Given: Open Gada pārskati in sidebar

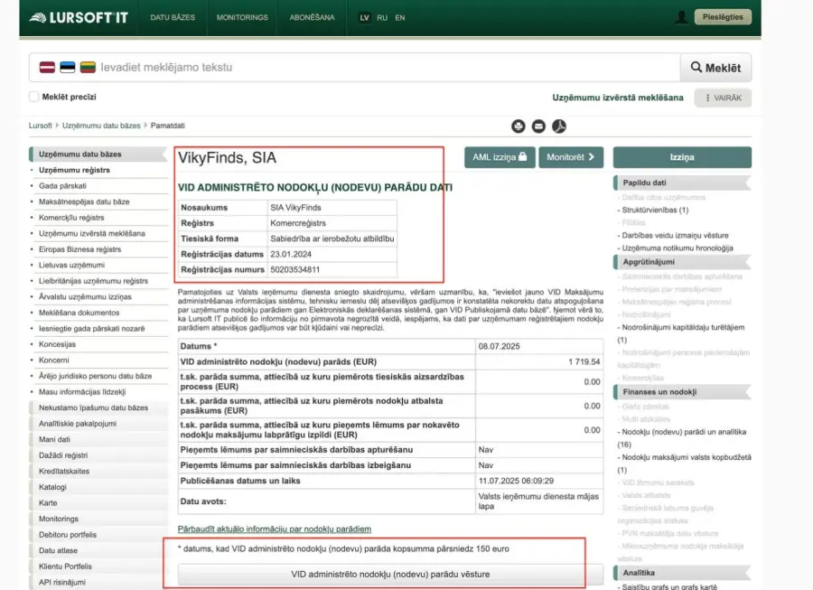Looking at the screenshot, I should coord(62,185).
